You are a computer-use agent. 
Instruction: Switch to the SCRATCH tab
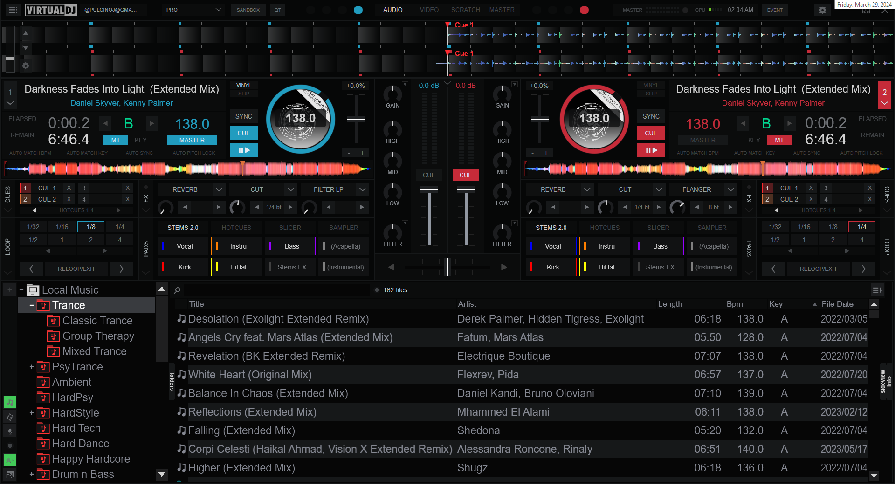(465, 10)
